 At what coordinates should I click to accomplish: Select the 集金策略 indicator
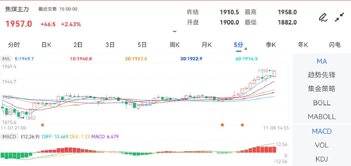click(x=322, y=89)
